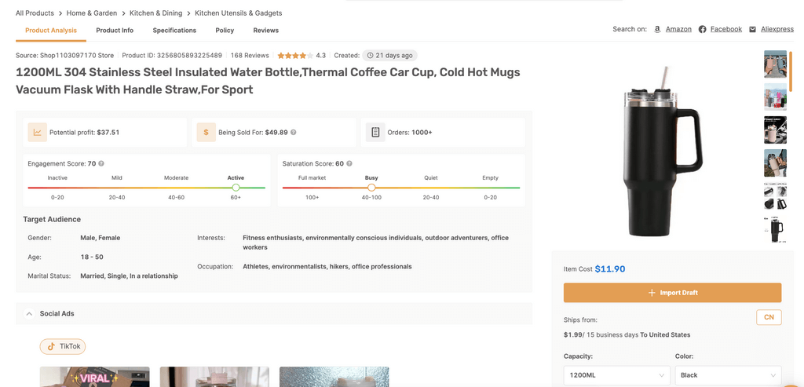
Task: Switch to the Product Info tab
Action: point(115,31)
